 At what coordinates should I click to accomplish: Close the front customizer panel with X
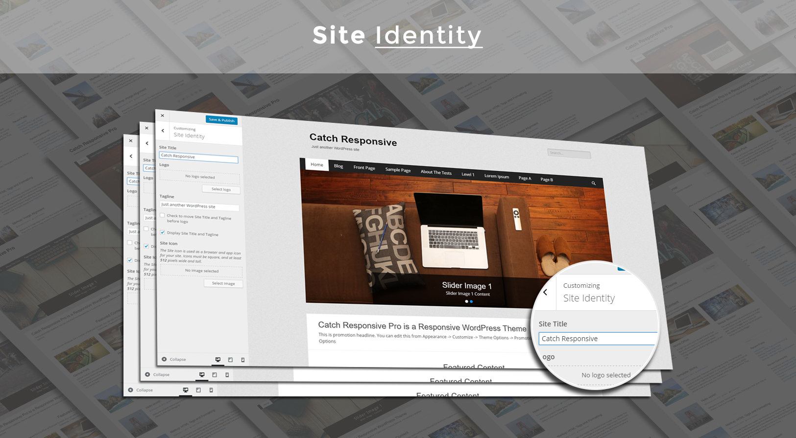(162, 116)
